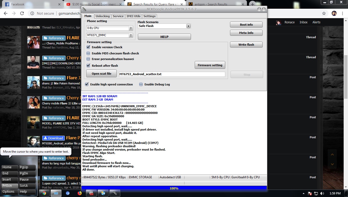Click the Chrome forward arrow
The image size is (348, 197).
click(x=14, y=13)
